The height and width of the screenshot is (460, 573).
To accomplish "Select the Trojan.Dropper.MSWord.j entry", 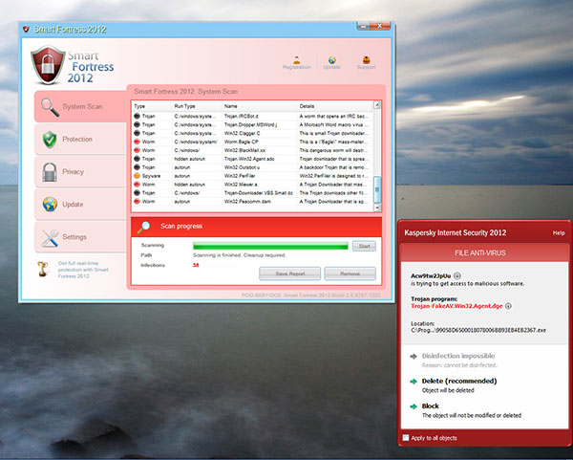I will coord(252,124).
